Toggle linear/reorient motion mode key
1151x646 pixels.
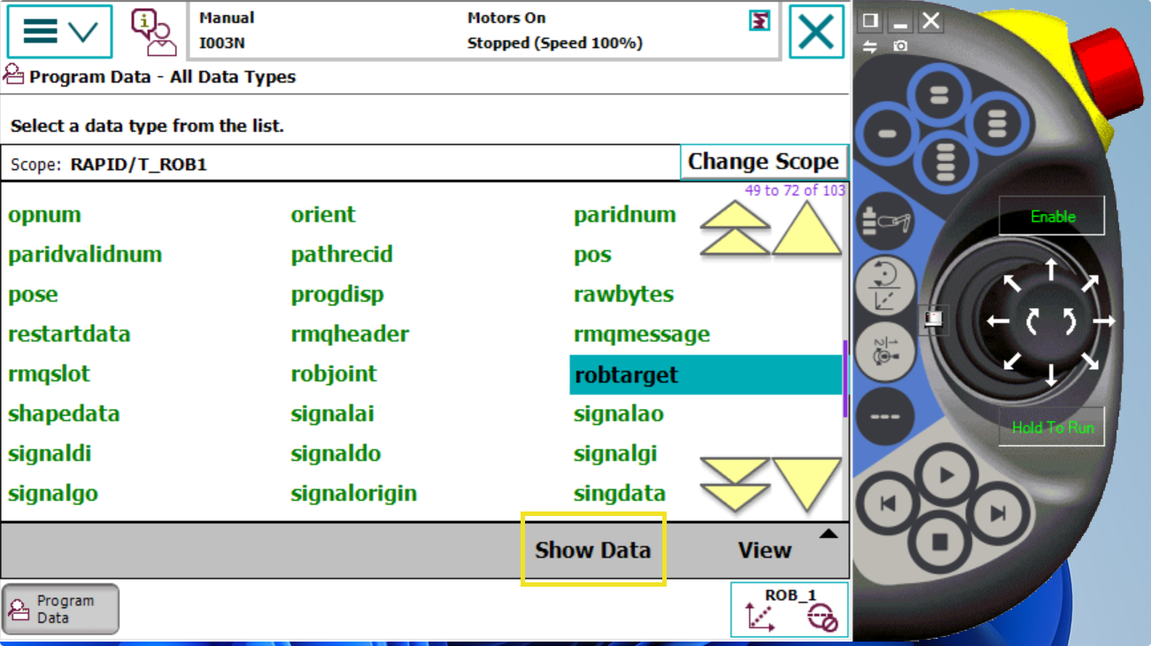coord(885,285)
